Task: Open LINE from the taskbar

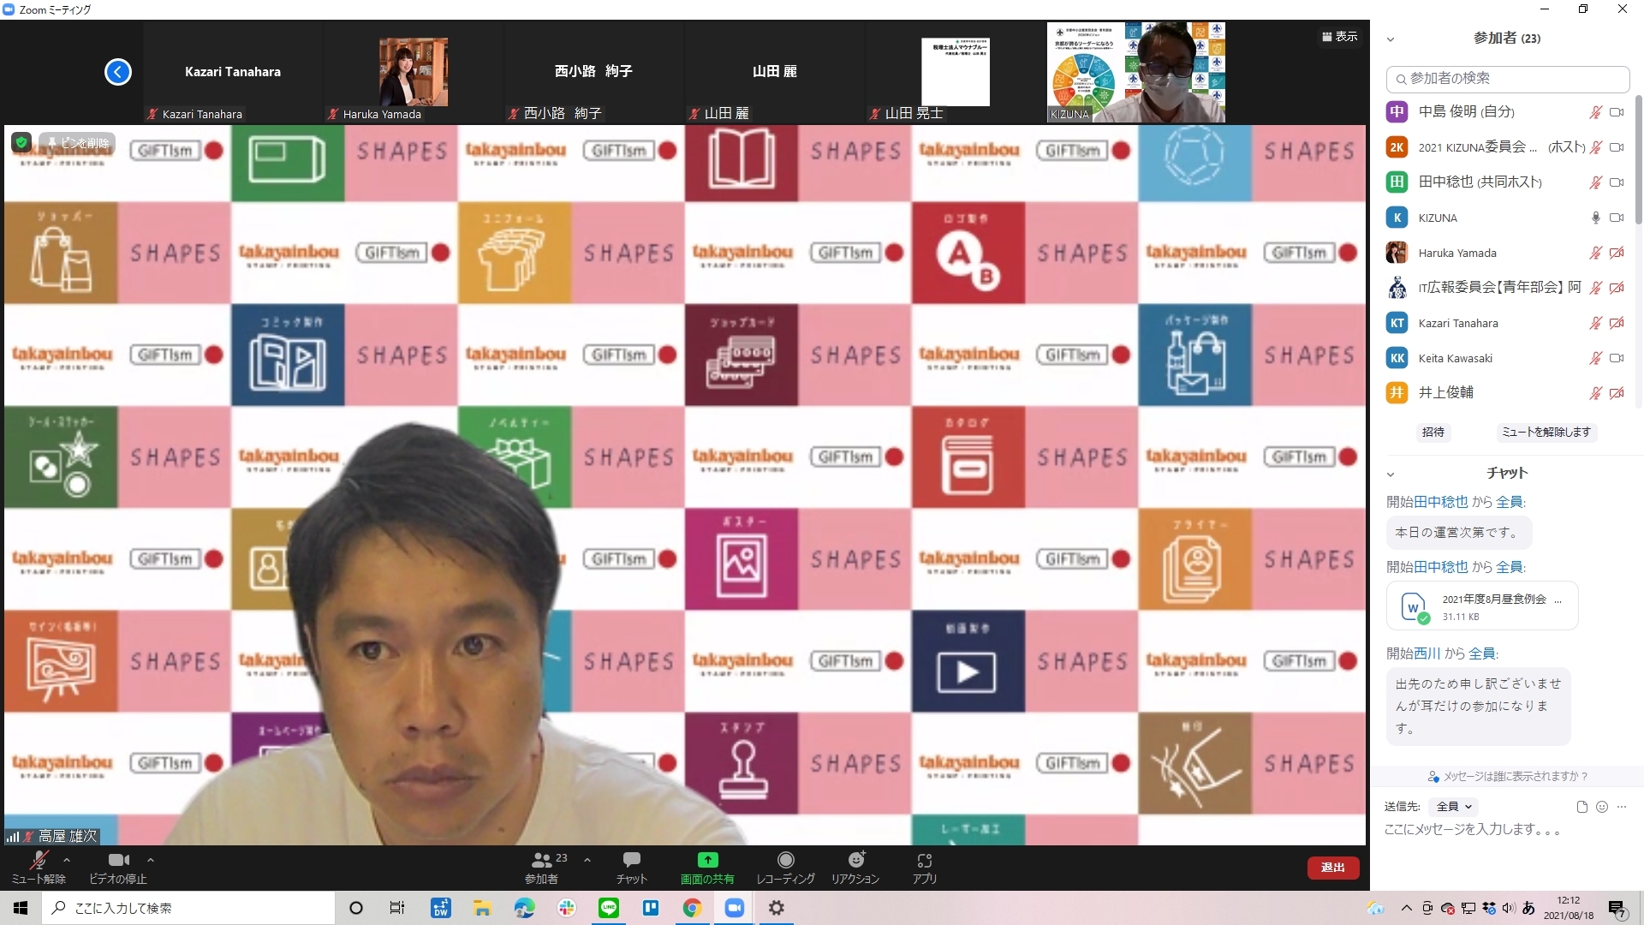Action: [609, 908]
